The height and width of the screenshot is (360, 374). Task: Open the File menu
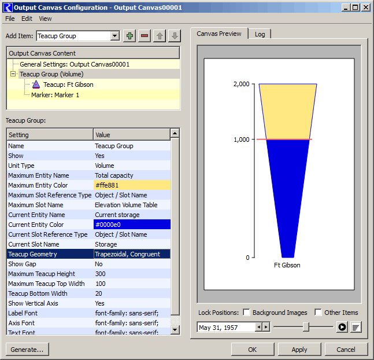coord(10,19)
